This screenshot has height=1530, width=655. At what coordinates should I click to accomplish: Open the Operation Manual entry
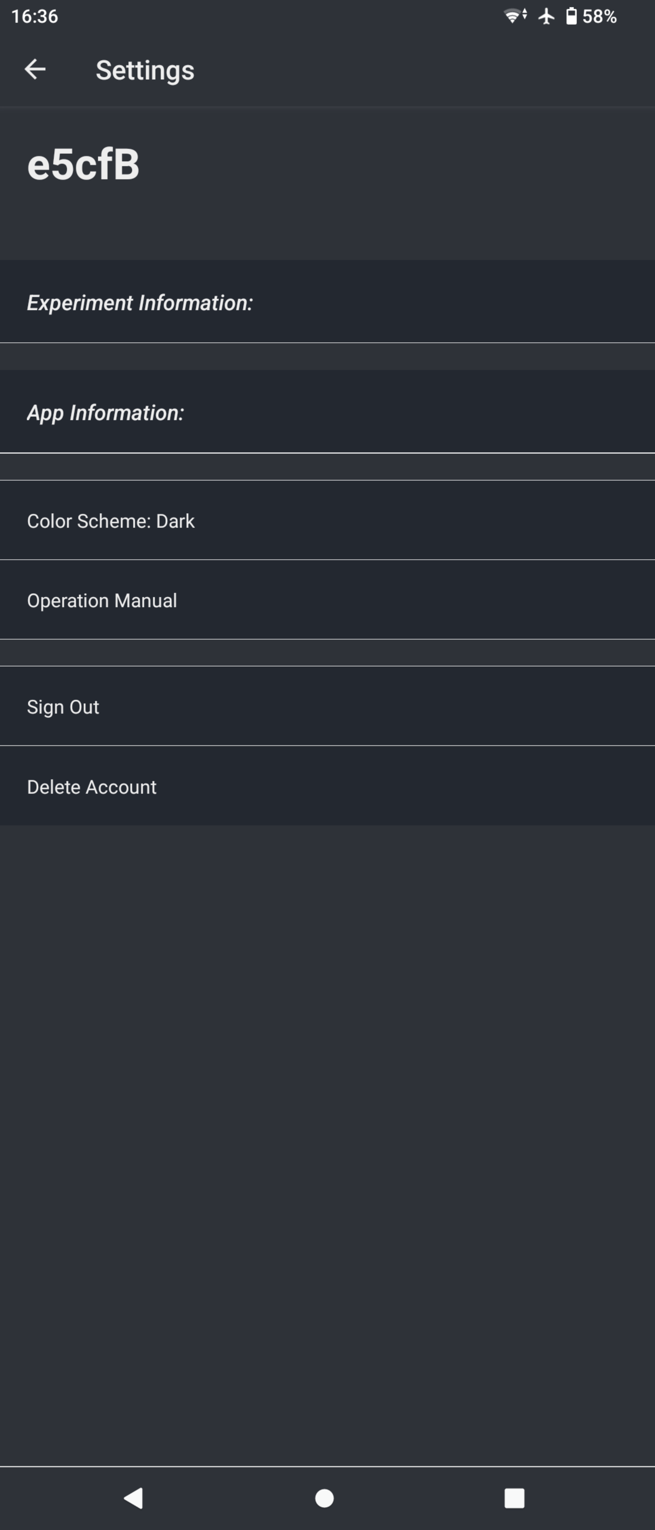click(x=327, y=600)
